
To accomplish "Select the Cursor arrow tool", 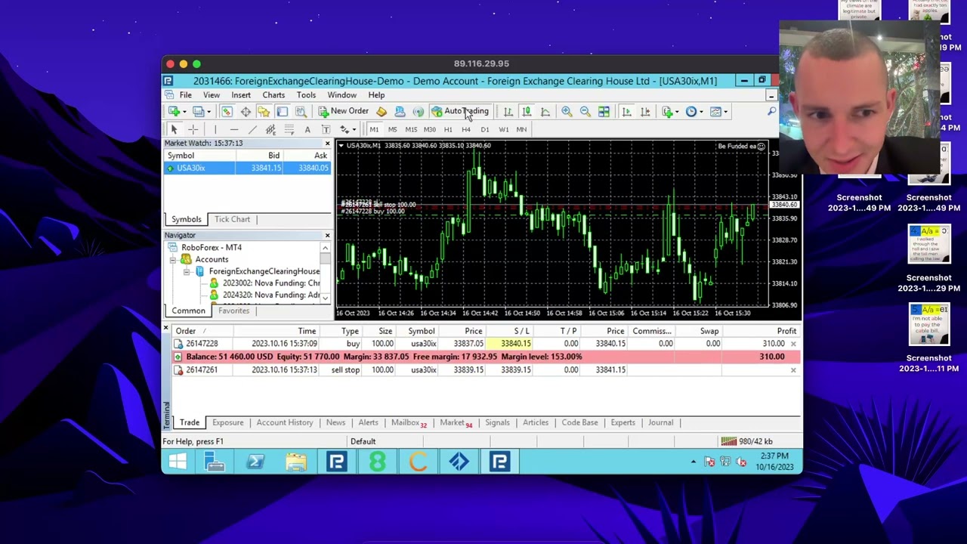I will [x=174, y=129].
